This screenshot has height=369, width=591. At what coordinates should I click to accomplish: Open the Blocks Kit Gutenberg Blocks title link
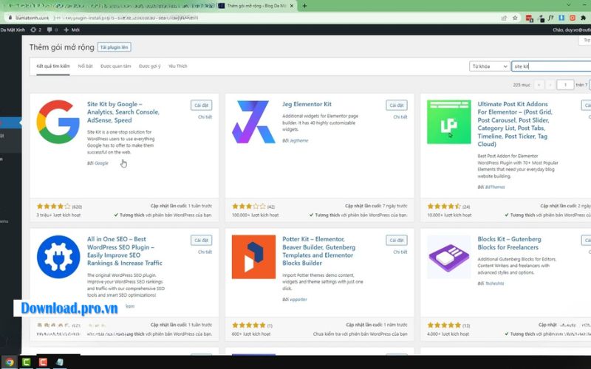pyautogui.click(x=509, y=244)
